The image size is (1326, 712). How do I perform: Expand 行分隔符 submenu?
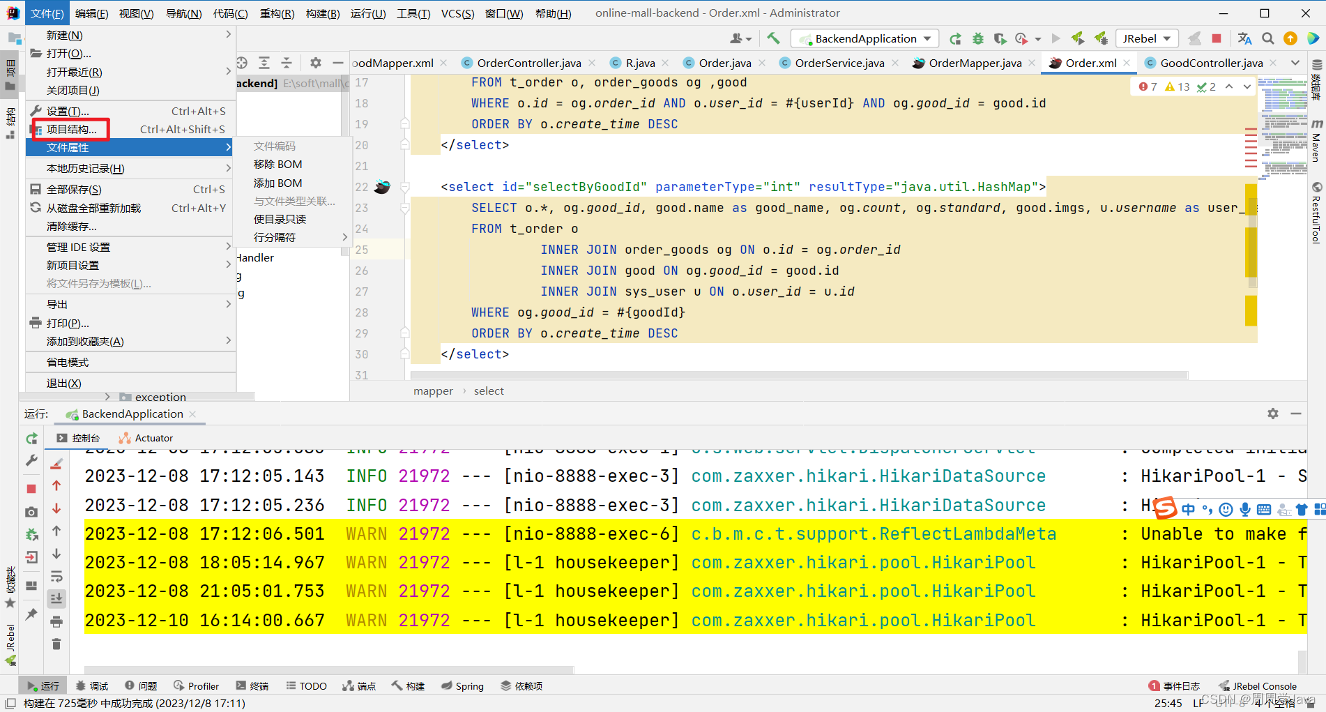[293, 237]
